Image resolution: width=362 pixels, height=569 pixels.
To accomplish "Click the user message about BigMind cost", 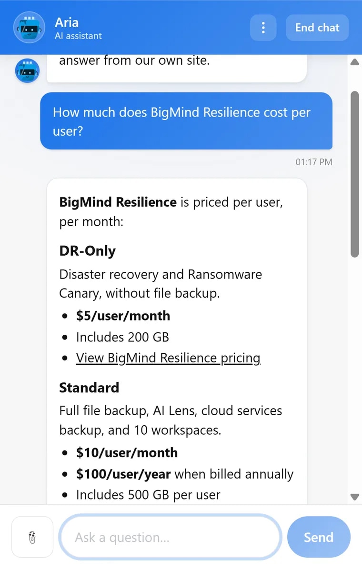I will click(186, 121).
